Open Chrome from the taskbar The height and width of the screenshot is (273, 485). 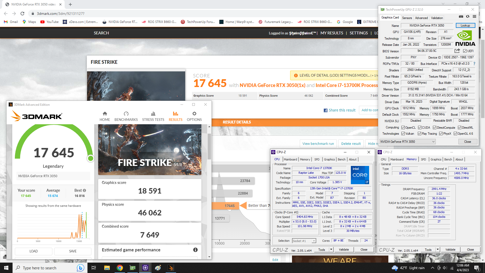click(120, 268)
